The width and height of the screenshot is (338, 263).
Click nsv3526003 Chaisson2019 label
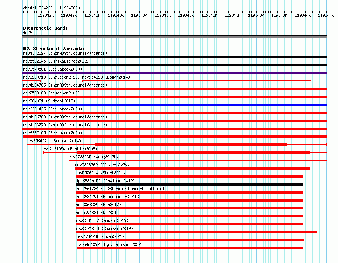tap(104, 228)
